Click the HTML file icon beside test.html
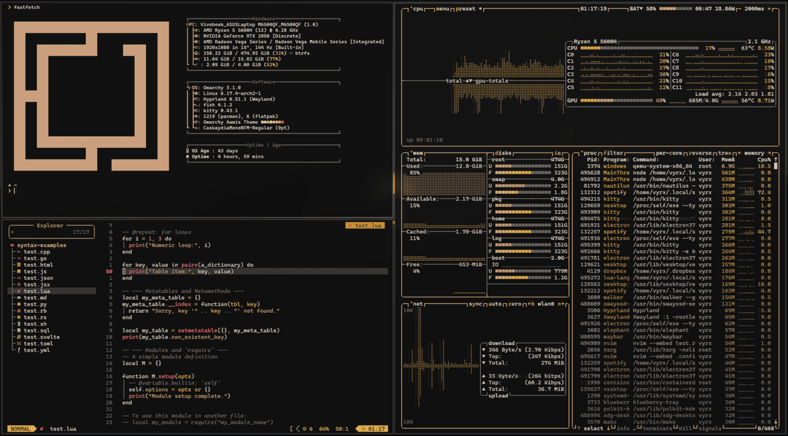Viewport: 788px width, 436px height. [x=20, y=265]
